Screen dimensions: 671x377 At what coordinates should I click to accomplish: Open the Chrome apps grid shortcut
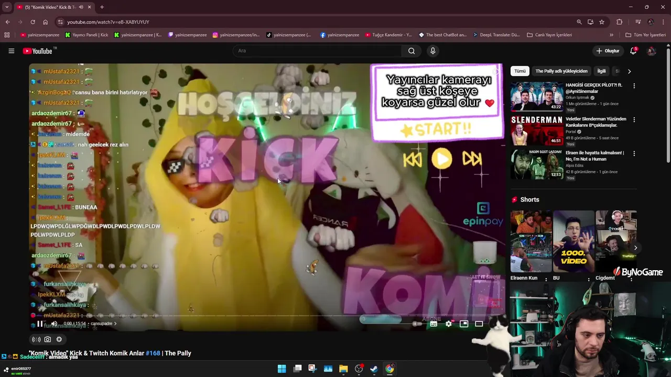pyautogui.click(x=7, y=35)
